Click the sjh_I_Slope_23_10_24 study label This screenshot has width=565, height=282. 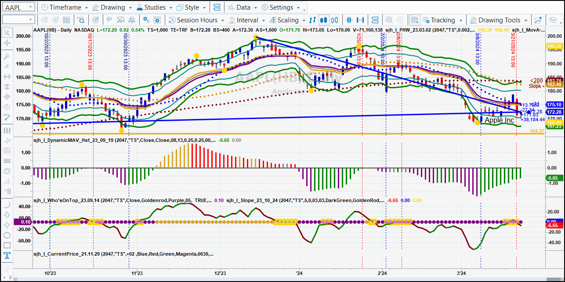click(x=306, y=200)
